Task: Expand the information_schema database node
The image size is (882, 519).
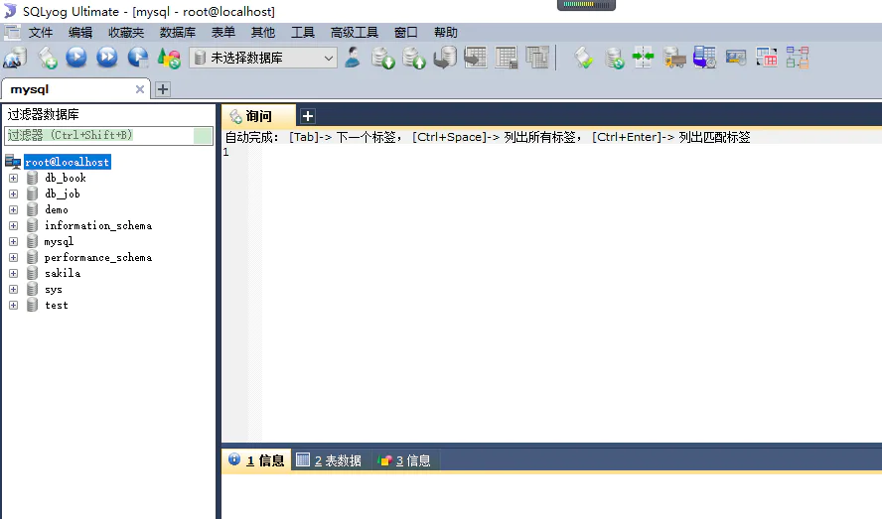Action: pos(14,226)
